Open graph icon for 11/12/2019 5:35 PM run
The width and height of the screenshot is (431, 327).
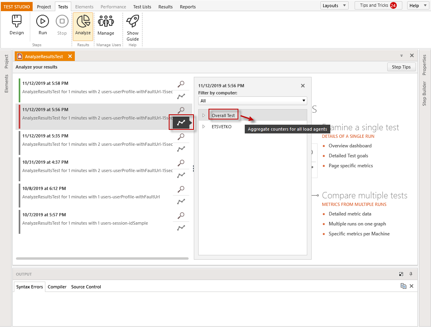click(x=181, y=149)
